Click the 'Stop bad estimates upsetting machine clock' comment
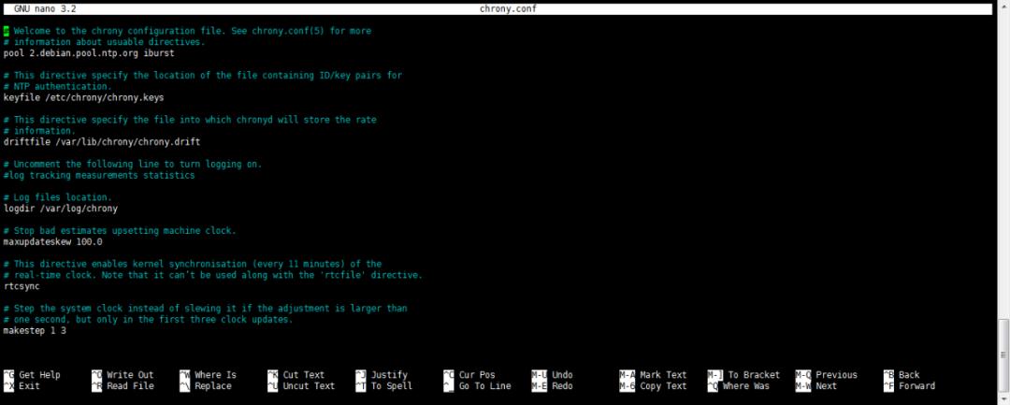 click(120, 230)
